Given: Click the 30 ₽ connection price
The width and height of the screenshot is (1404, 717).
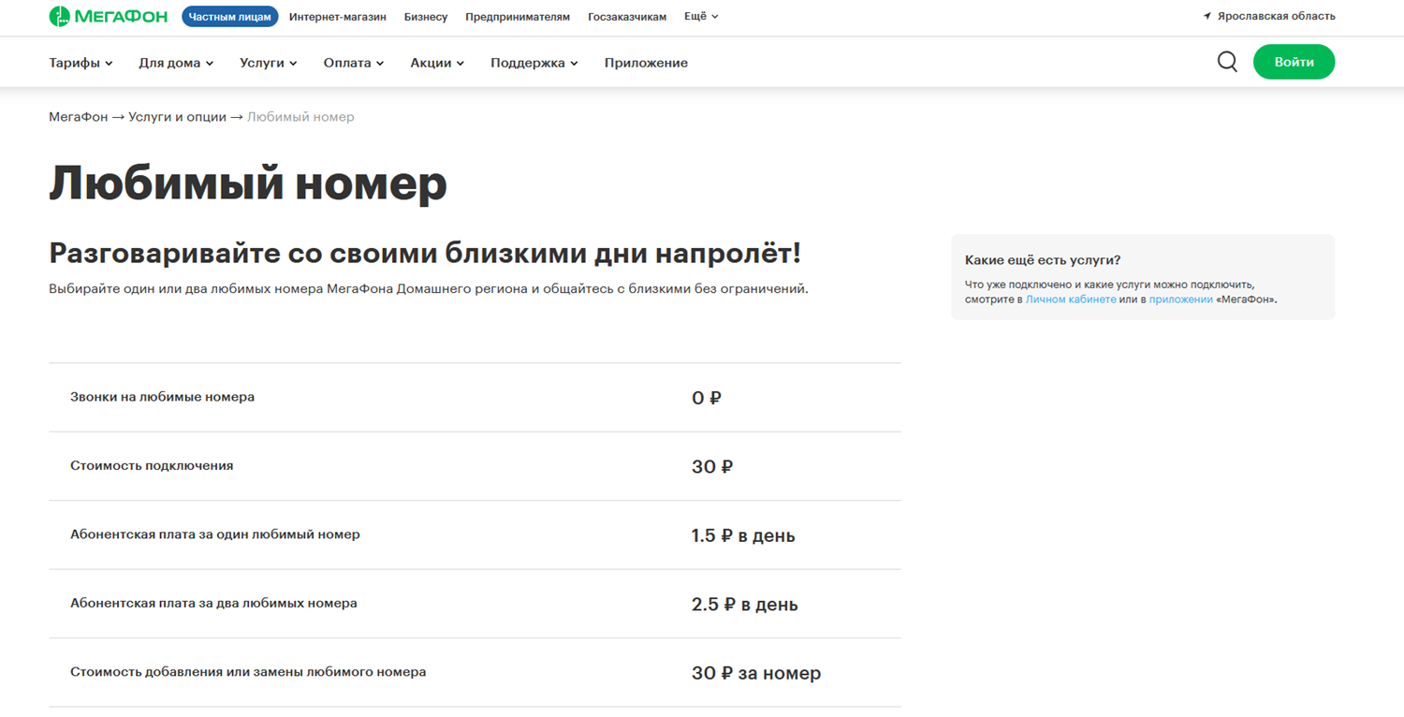Looking at the screenshot, I should [x=712, y=466].
